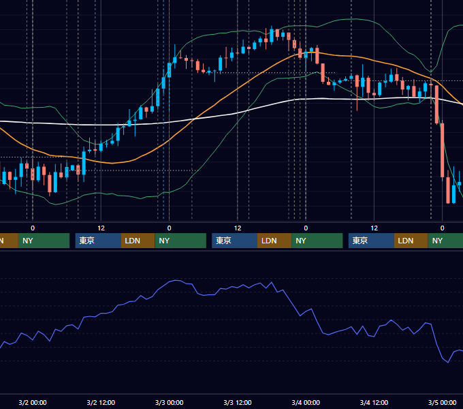
Task: Select the 東京 session block above 3/4 12:00
Action: point(371,241)
